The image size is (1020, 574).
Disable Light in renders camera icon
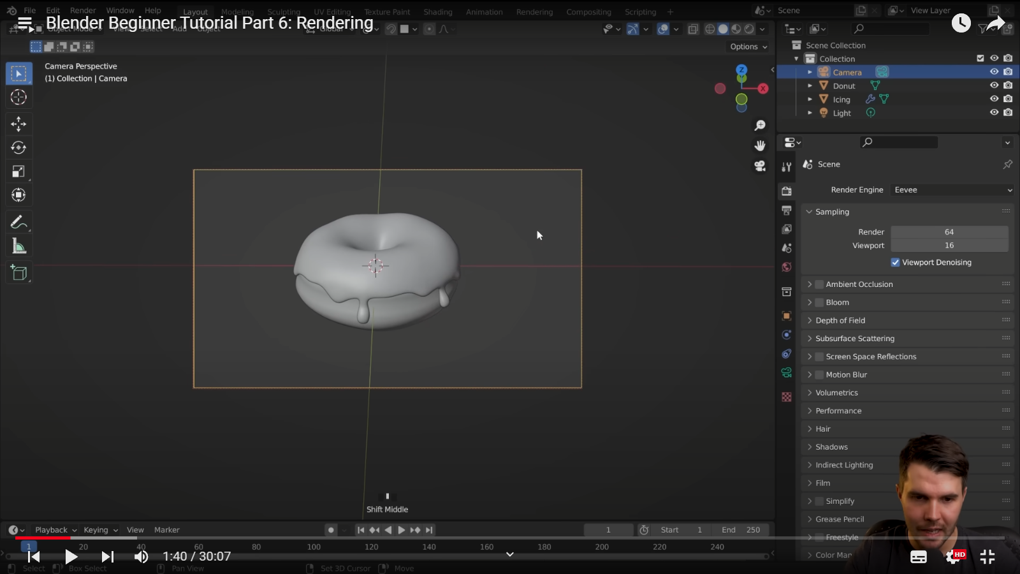coord(1008,112)
